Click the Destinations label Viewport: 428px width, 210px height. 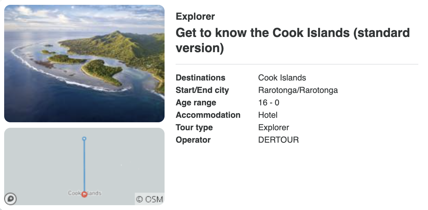click(x=200, y=77)
